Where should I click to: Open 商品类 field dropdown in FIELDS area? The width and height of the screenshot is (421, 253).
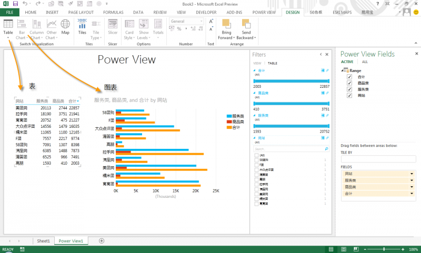pos(412,187)
